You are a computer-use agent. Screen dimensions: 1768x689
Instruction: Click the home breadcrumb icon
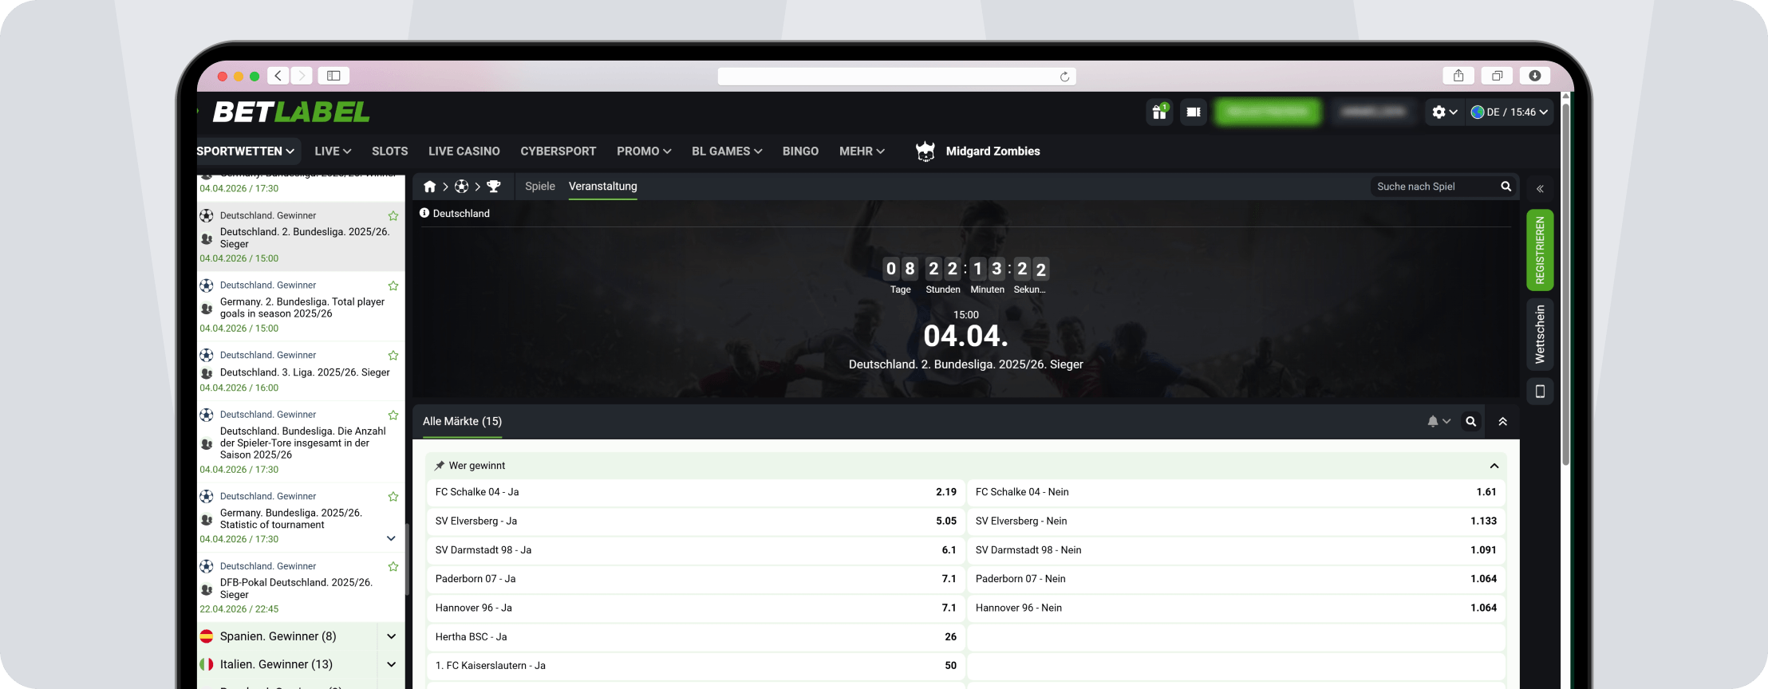click(x=430, y=187)
